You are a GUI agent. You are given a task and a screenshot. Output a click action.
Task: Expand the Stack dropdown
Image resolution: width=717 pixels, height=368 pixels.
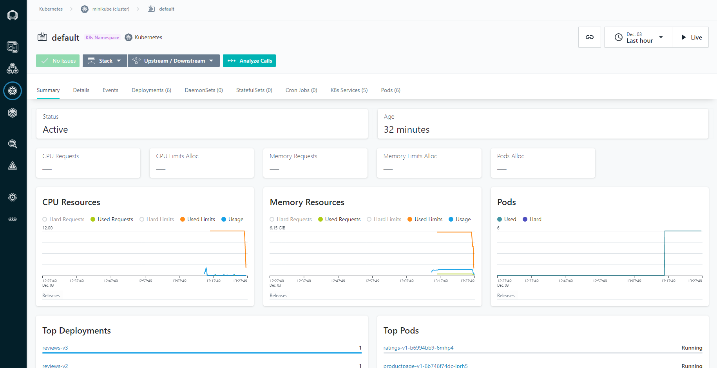coord(105,61)
